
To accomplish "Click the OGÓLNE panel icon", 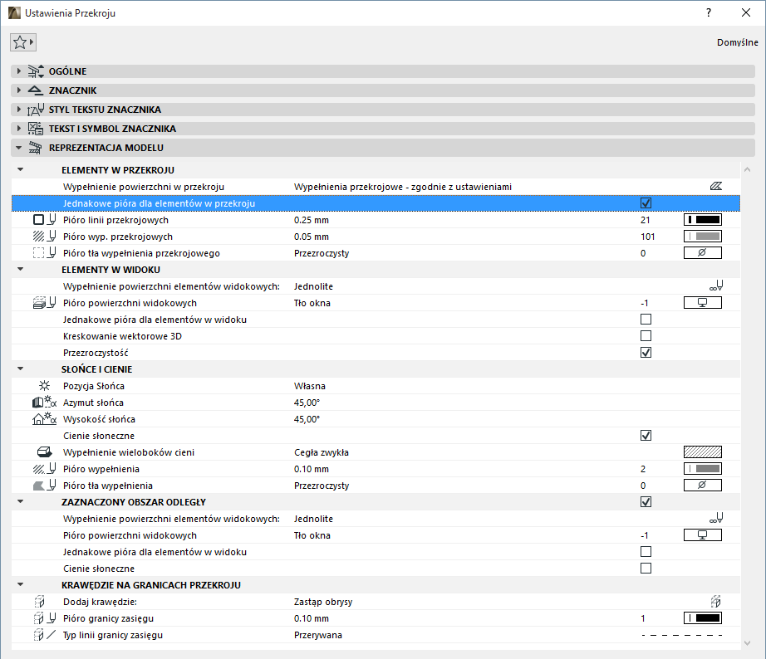I will point(36,71).
